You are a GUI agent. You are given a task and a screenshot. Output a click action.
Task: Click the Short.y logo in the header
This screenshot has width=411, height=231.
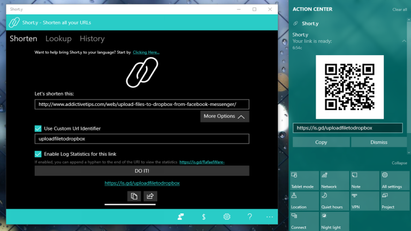14,22
